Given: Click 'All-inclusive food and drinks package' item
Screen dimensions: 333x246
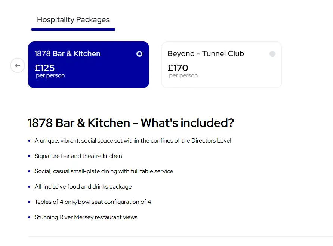Looking at the screenshot, I should click(83, 187).
